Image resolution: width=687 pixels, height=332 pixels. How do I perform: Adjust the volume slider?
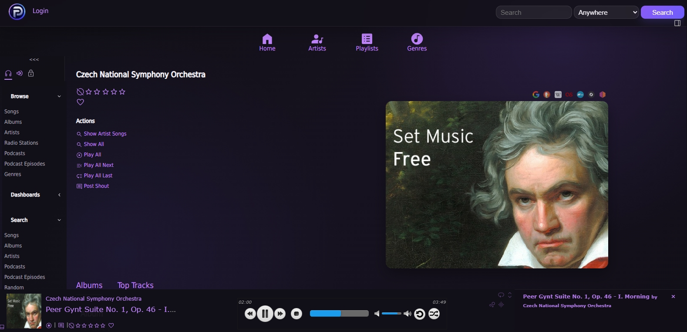391,314
